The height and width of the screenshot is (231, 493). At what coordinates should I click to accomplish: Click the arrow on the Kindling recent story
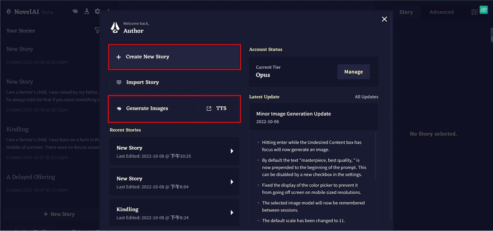(x=232, y=213)
